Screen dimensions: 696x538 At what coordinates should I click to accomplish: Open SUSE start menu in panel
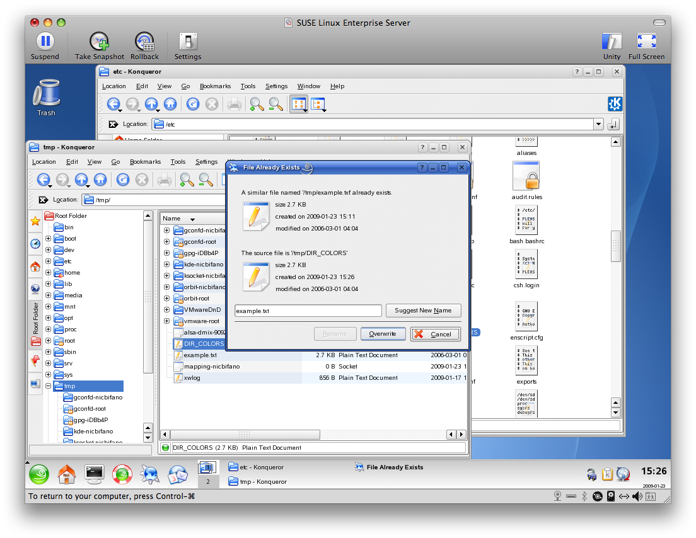point(39,474)
